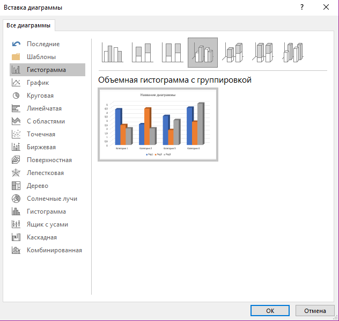Select the Ящик с усами chart category
This screenshot has width=339, height=321.
(48, 224)
